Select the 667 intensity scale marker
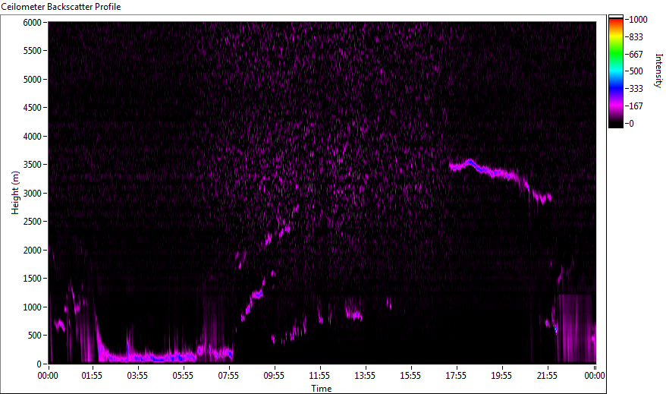666x394 pixels. point(636,55)
